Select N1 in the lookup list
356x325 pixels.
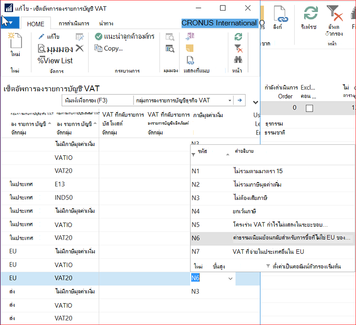[x=272, y=171]
